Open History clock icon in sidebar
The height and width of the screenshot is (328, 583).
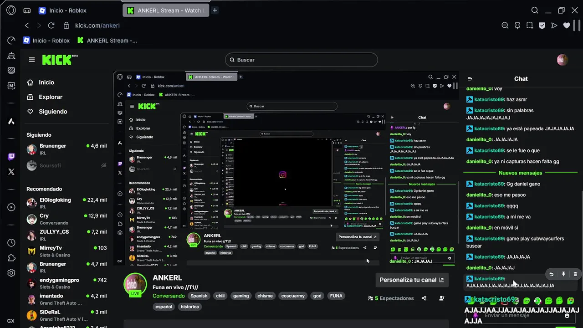11,243
